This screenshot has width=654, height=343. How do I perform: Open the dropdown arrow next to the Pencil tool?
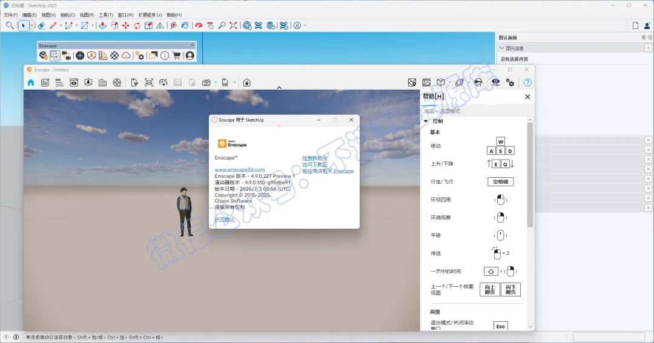(x=61, y=26)
